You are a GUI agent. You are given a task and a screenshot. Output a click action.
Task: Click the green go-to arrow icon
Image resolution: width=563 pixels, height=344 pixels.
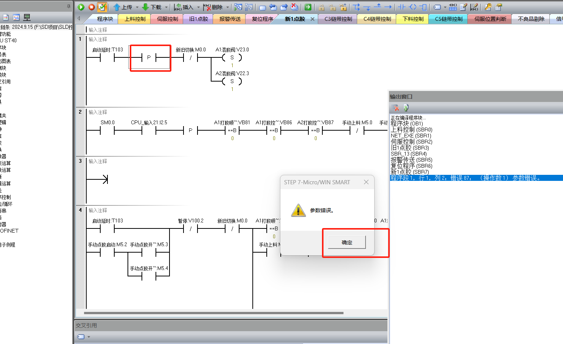[308, 7]
